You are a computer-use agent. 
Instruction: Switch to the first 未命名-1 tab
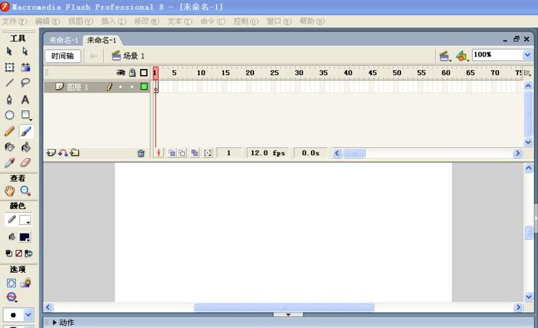63,40
